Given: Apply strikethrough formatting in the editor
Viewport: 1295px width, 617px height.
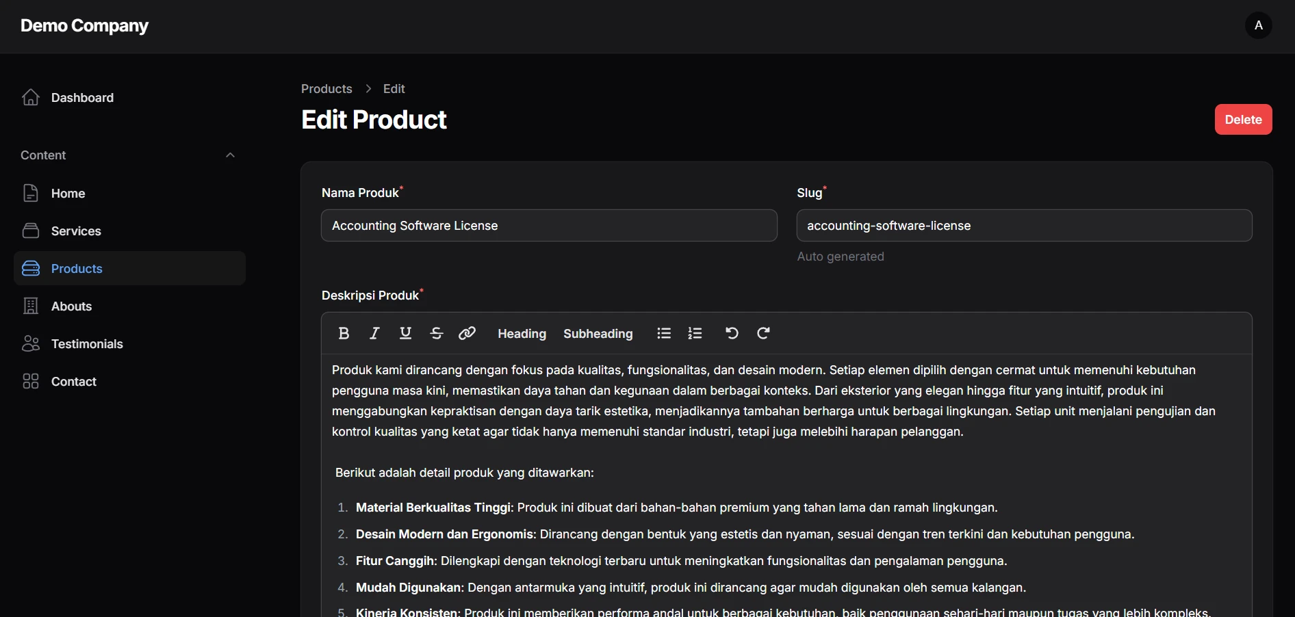Looking at the screenshot, I should tap(436, 333).
